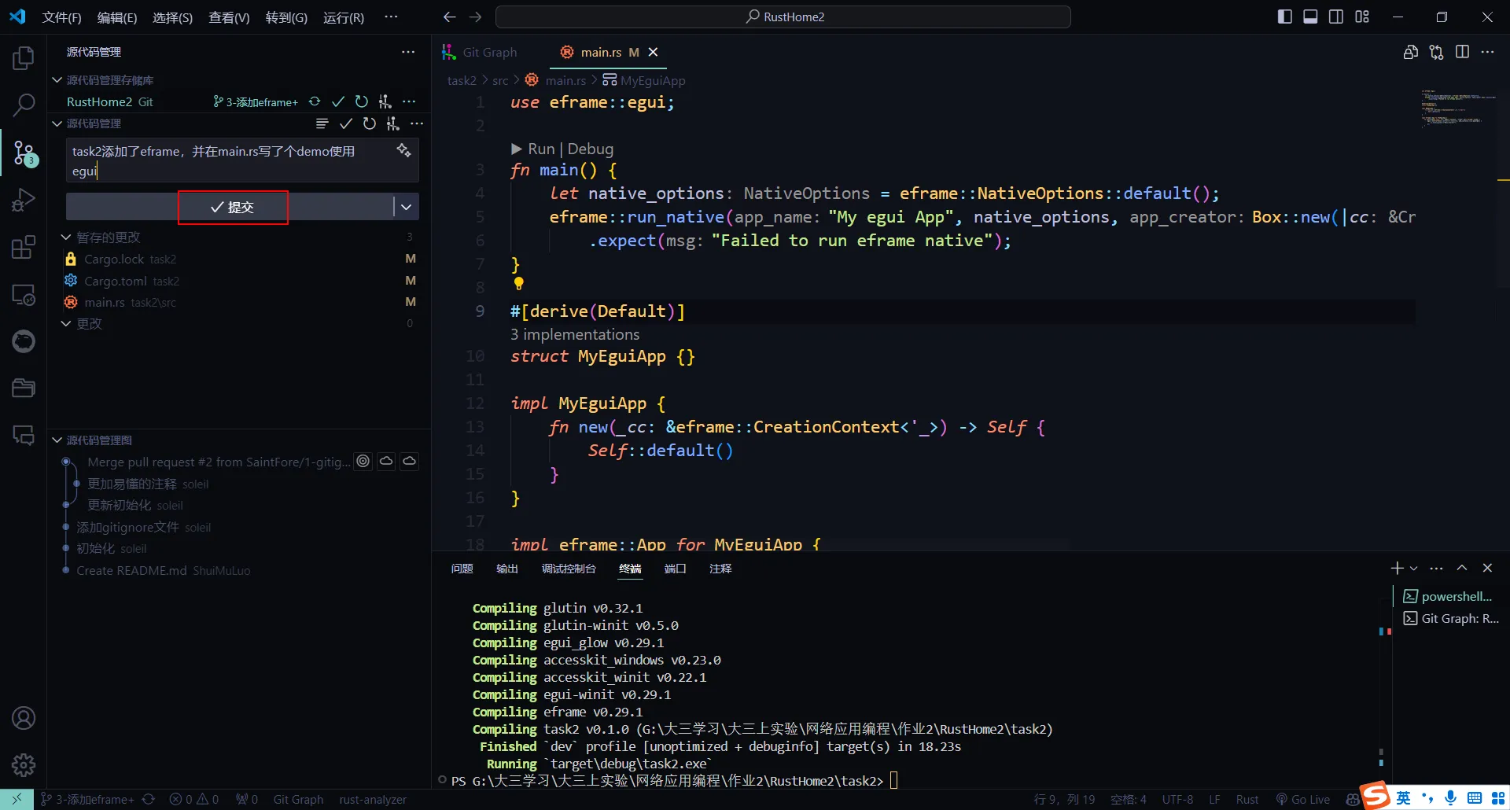This screenshot has width=1510, height=810.
Task: Switch to the 输出 panel tab
Action: point(507,569)
